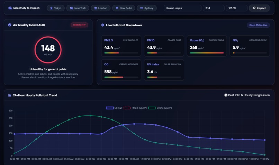
Task: Select the New York city button
Action: [78, 8]
